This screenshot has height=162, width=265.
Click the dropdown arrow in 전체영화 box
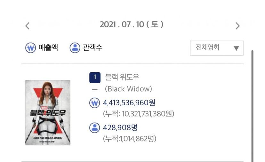pyautogui.click(x=236, y=48)
